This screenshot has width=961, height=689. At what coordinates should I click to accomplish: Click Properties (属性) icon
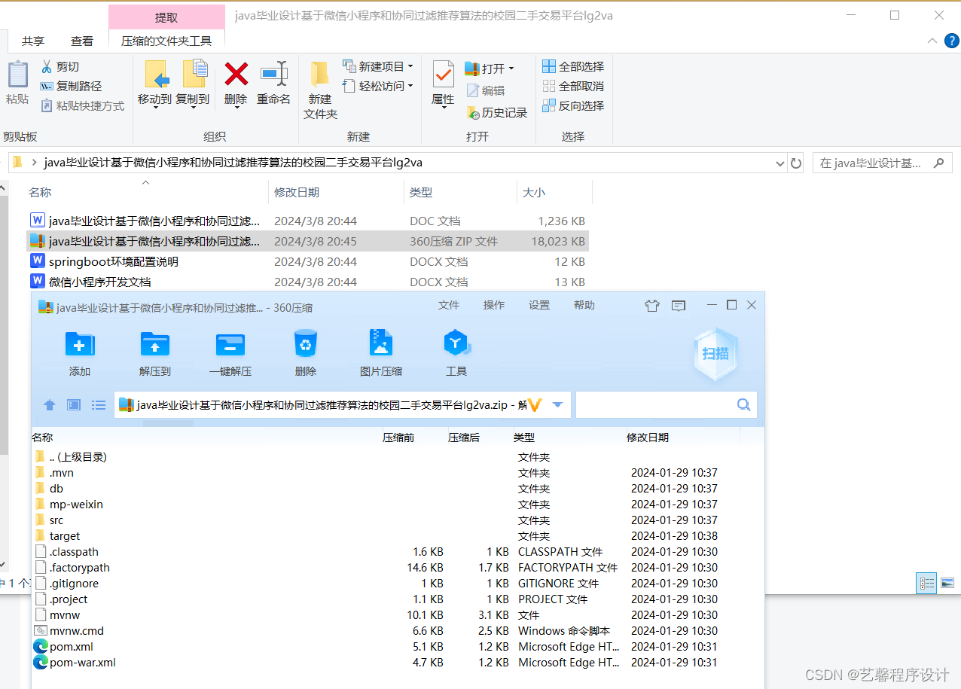click(443, 74)
